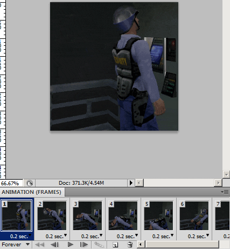Viewport: 230px width, 249px height.
Task: Select the previous frame button
Action: (x=54, y=245)
